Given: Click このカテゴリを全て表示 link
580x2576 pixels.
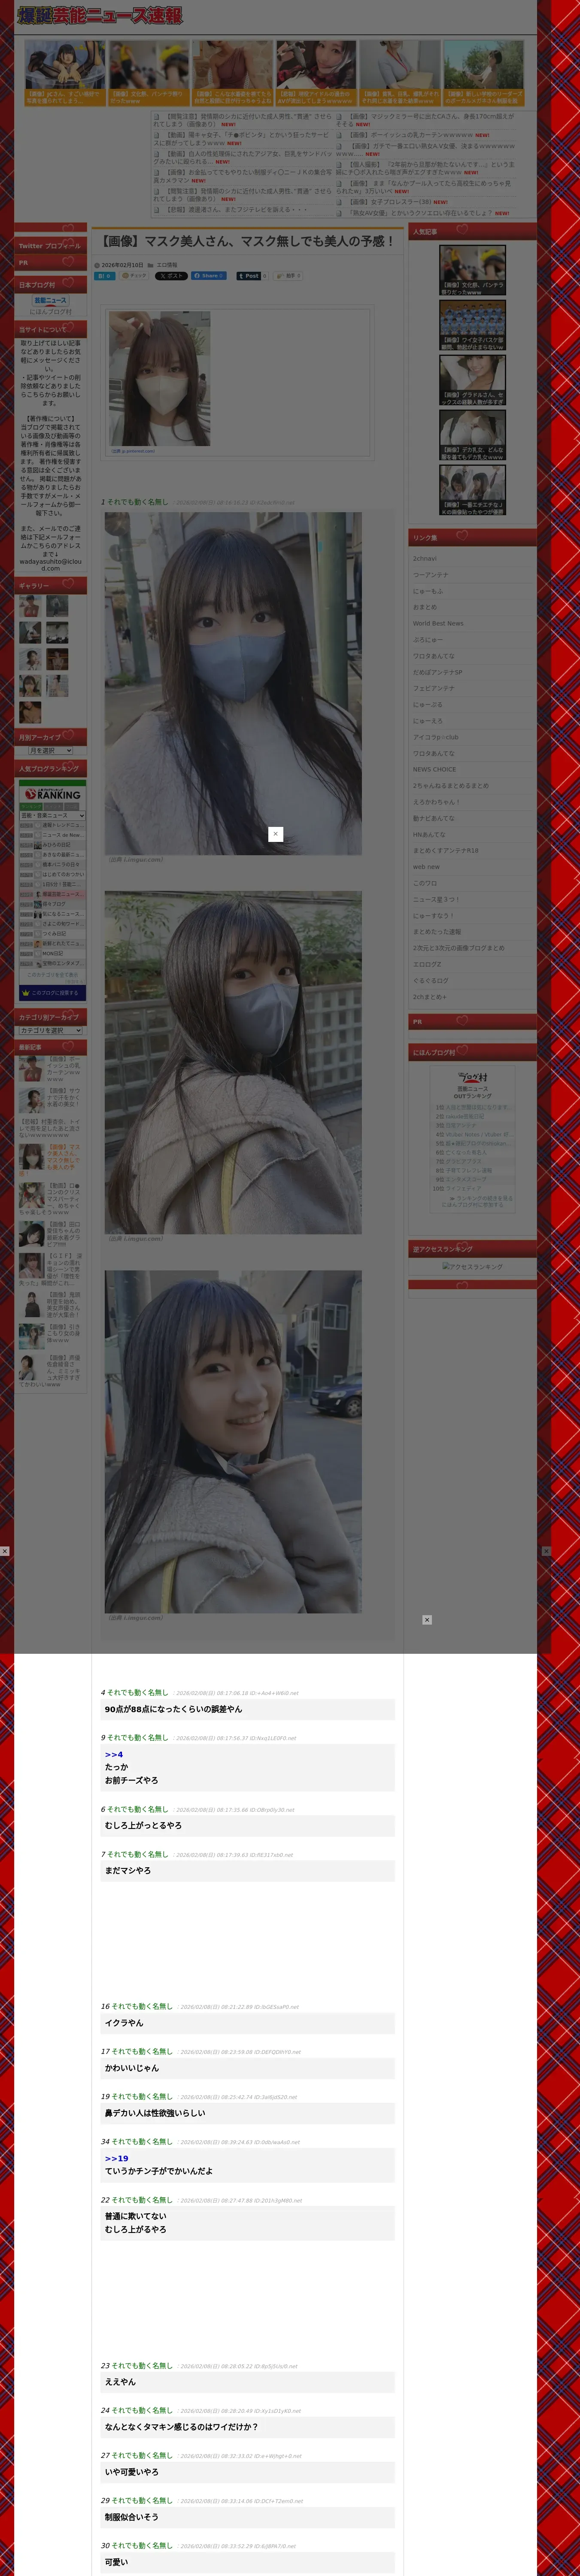Looking at the screenshot, I should (52, 975).
